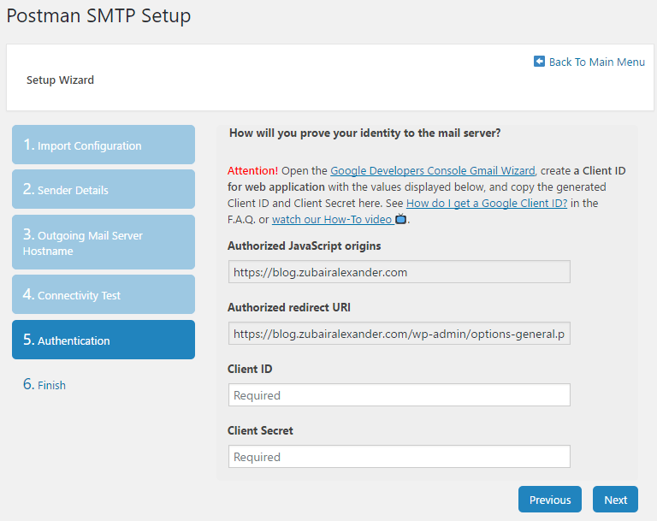Switch to step 3 Outgoing Mail Server Hostname
This screenshot has height=521, width=657.
[x=104, y=242]
